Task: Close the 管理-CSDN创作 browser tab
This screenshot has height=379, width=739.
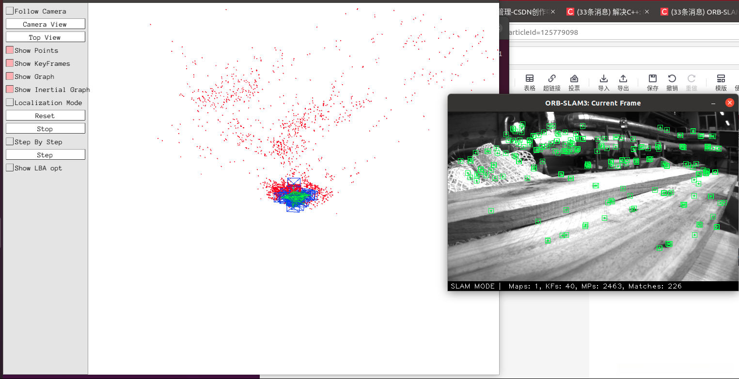Action: coord(553,12)
